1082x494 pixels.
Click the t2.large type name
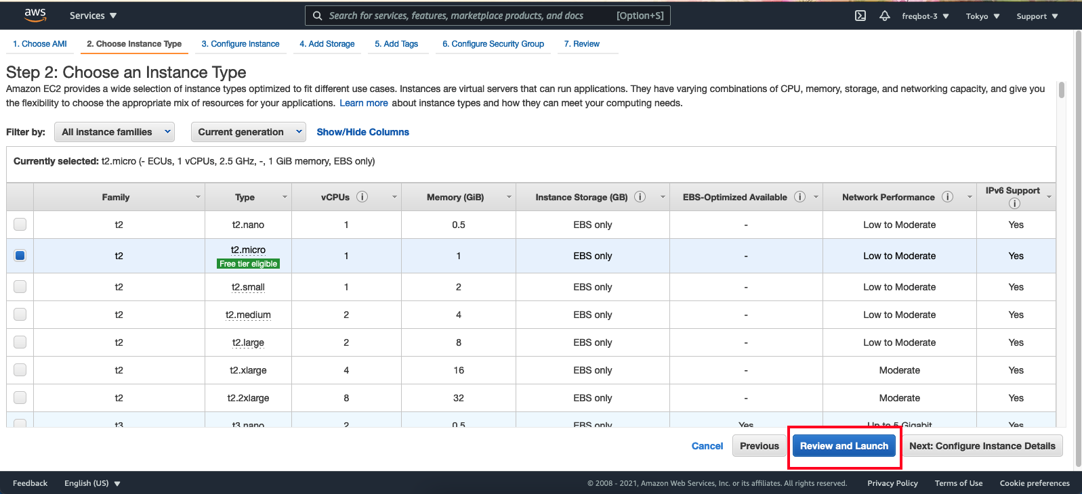248,342
